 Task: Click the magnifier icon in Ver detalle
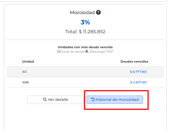pos(45,100)
